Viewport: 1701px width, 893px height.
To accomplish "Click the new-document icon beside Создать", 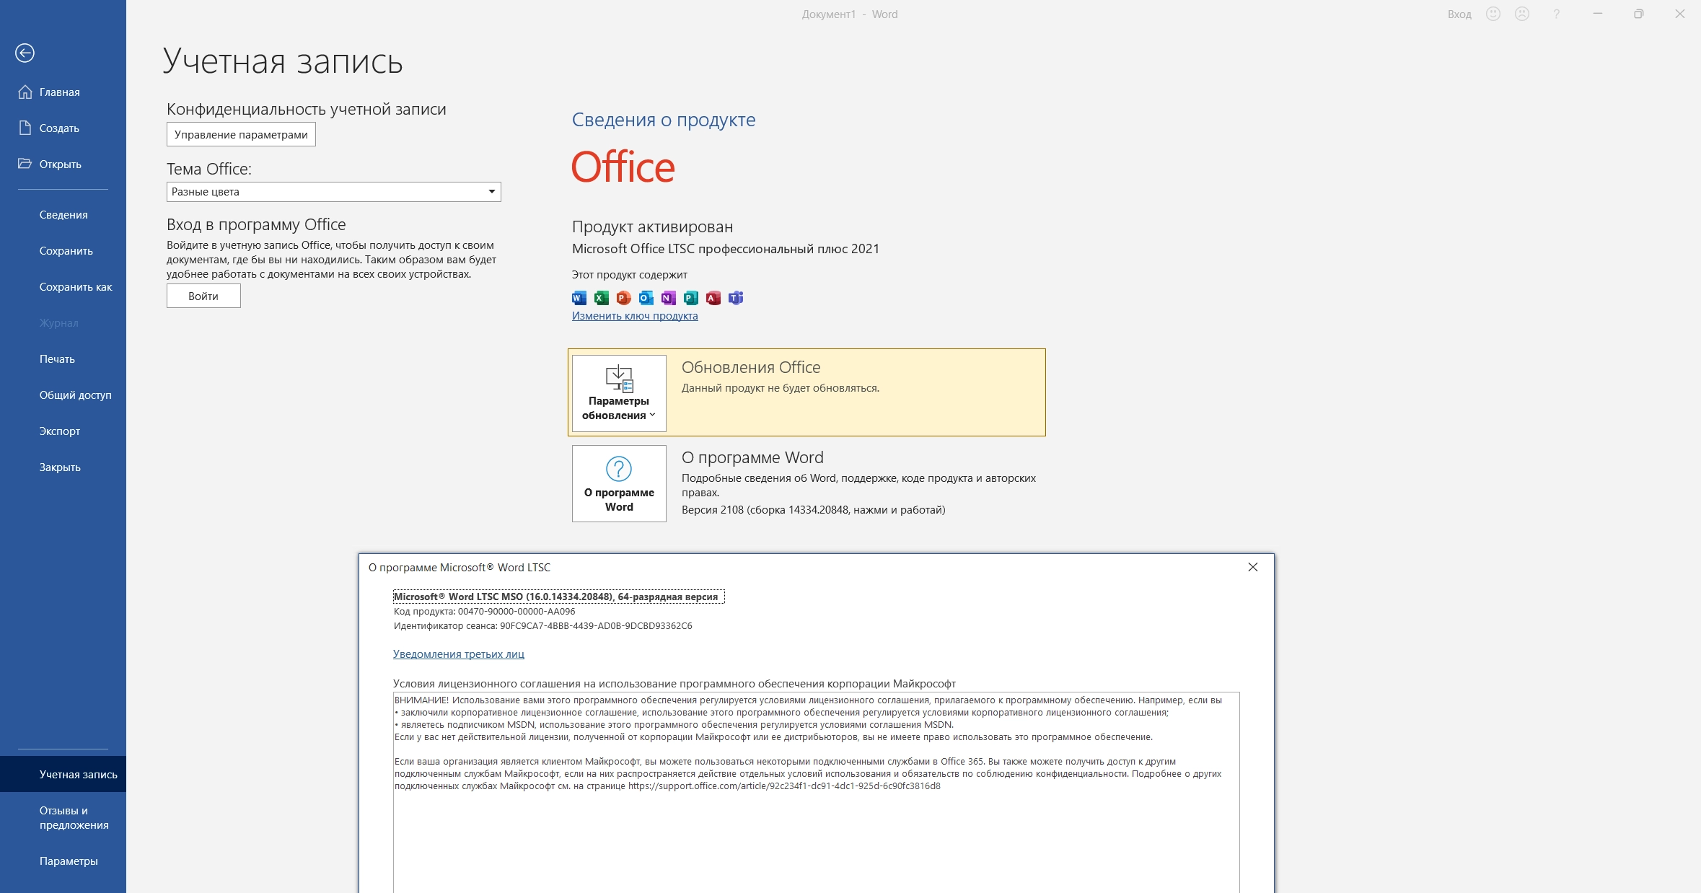I will pos(25,128).
